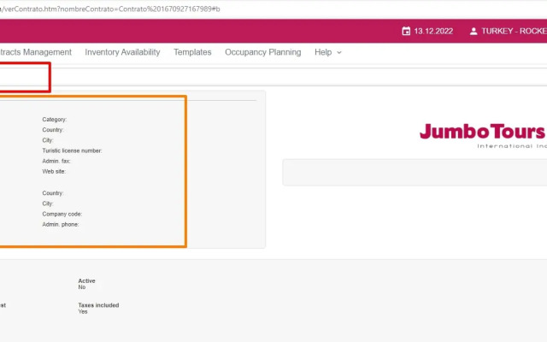Click the user profile icon in header
Viewport: 547px width, 342px height.
pyautogui.click(x=473, y=32)
